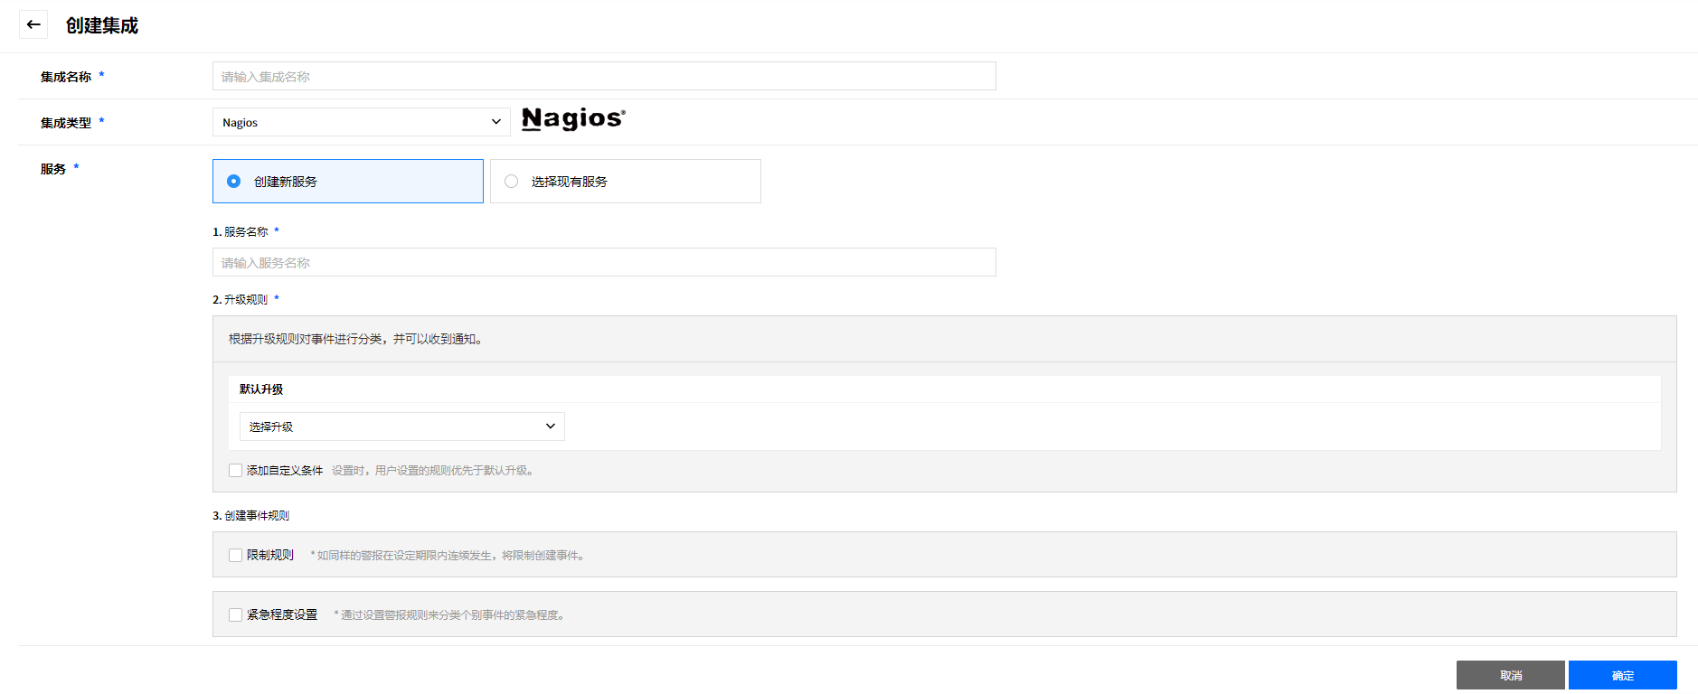Click the chevron arrow in 集成类型 box
The image size is (1698, 694).
coord(495,122)
